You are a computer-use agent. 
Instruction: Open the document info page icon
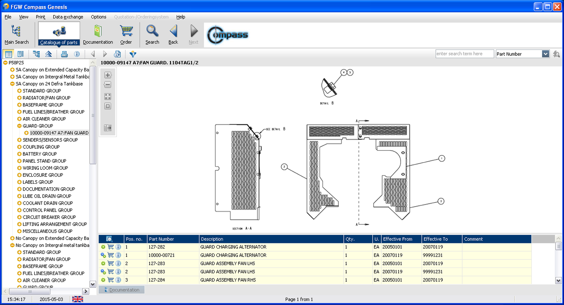[x=117, y=54]
